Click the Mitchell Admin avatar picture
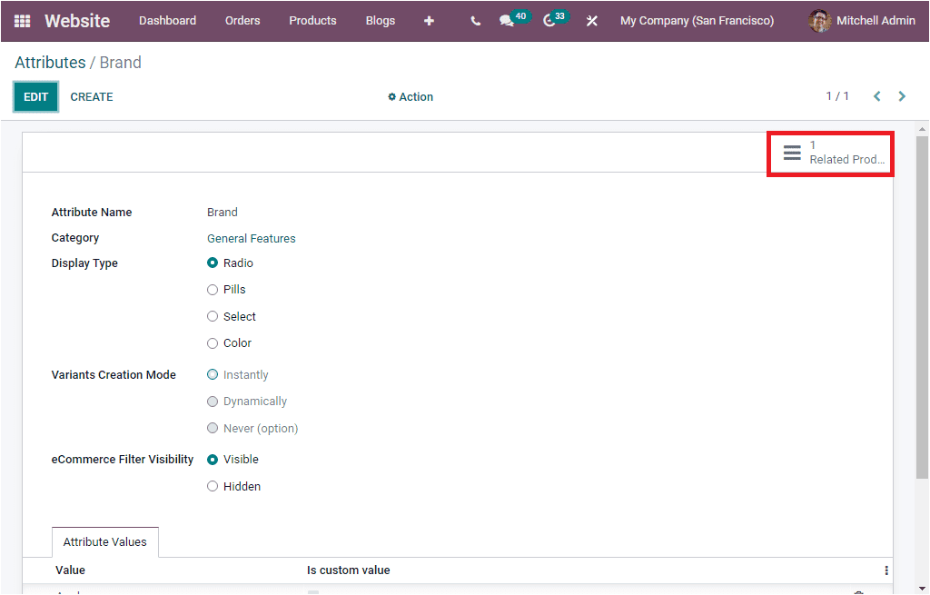The width and height of the screenshot is (930, 595). click(x=818, y=20)
